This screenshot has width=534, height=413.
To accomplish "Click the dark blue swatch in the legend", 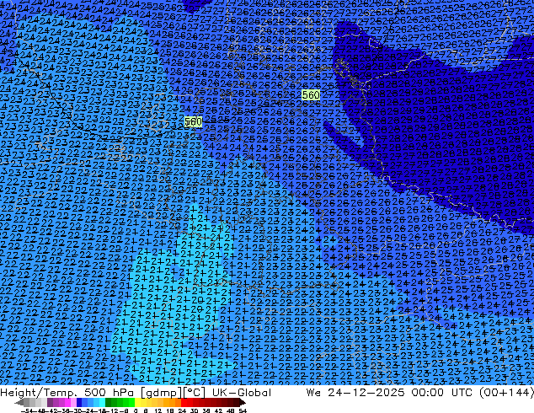I will pos(79,402).
